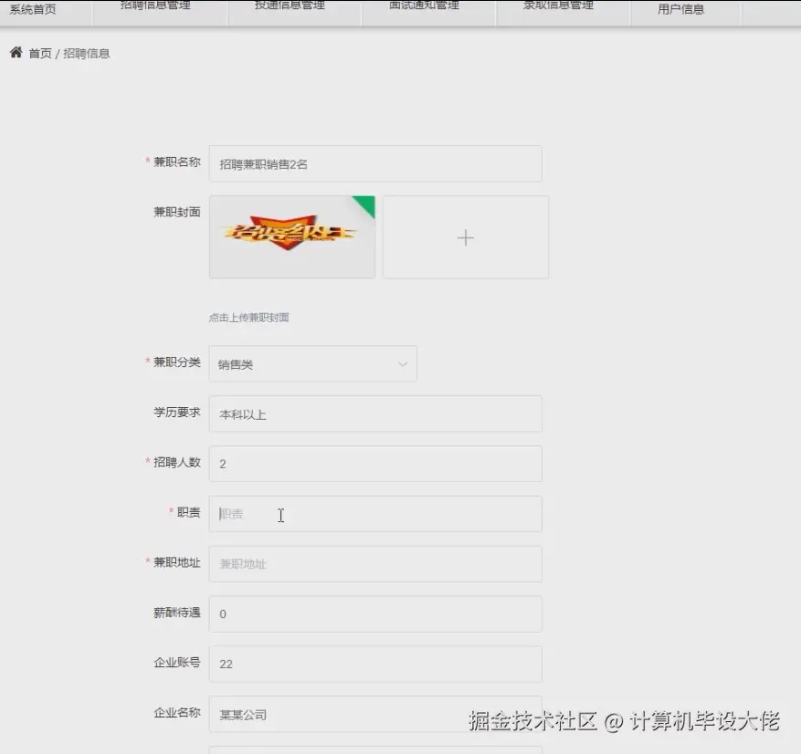Click the 企业名称 field showing 某某公司
The image size is (801, 754).
tap(375, 715)
